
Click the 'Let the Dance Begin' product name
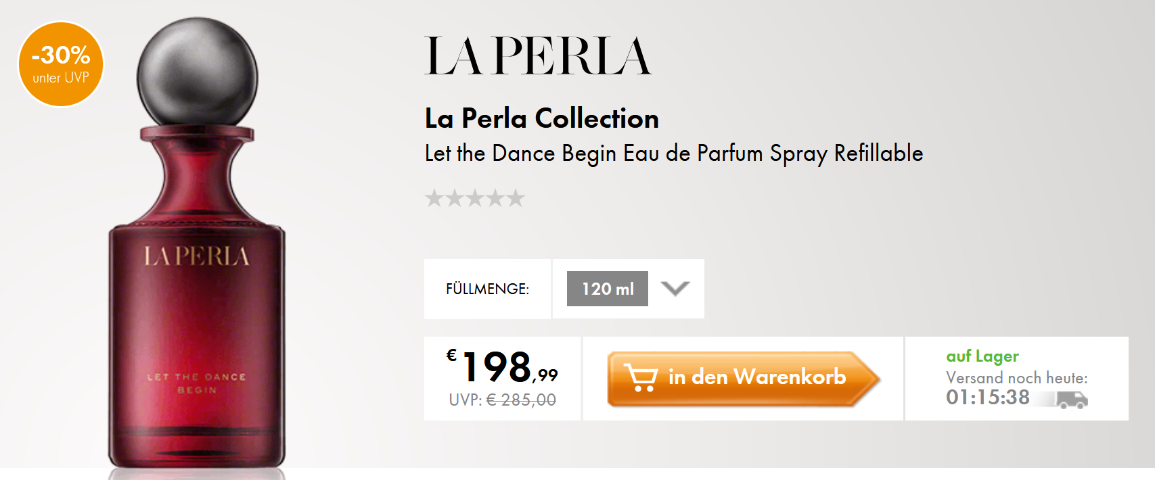pyautogui.click(x=673, y=153)
